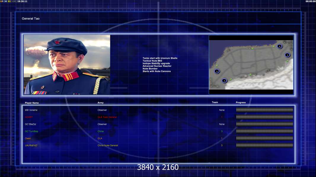Click the Player Name column header

[32, 103]
